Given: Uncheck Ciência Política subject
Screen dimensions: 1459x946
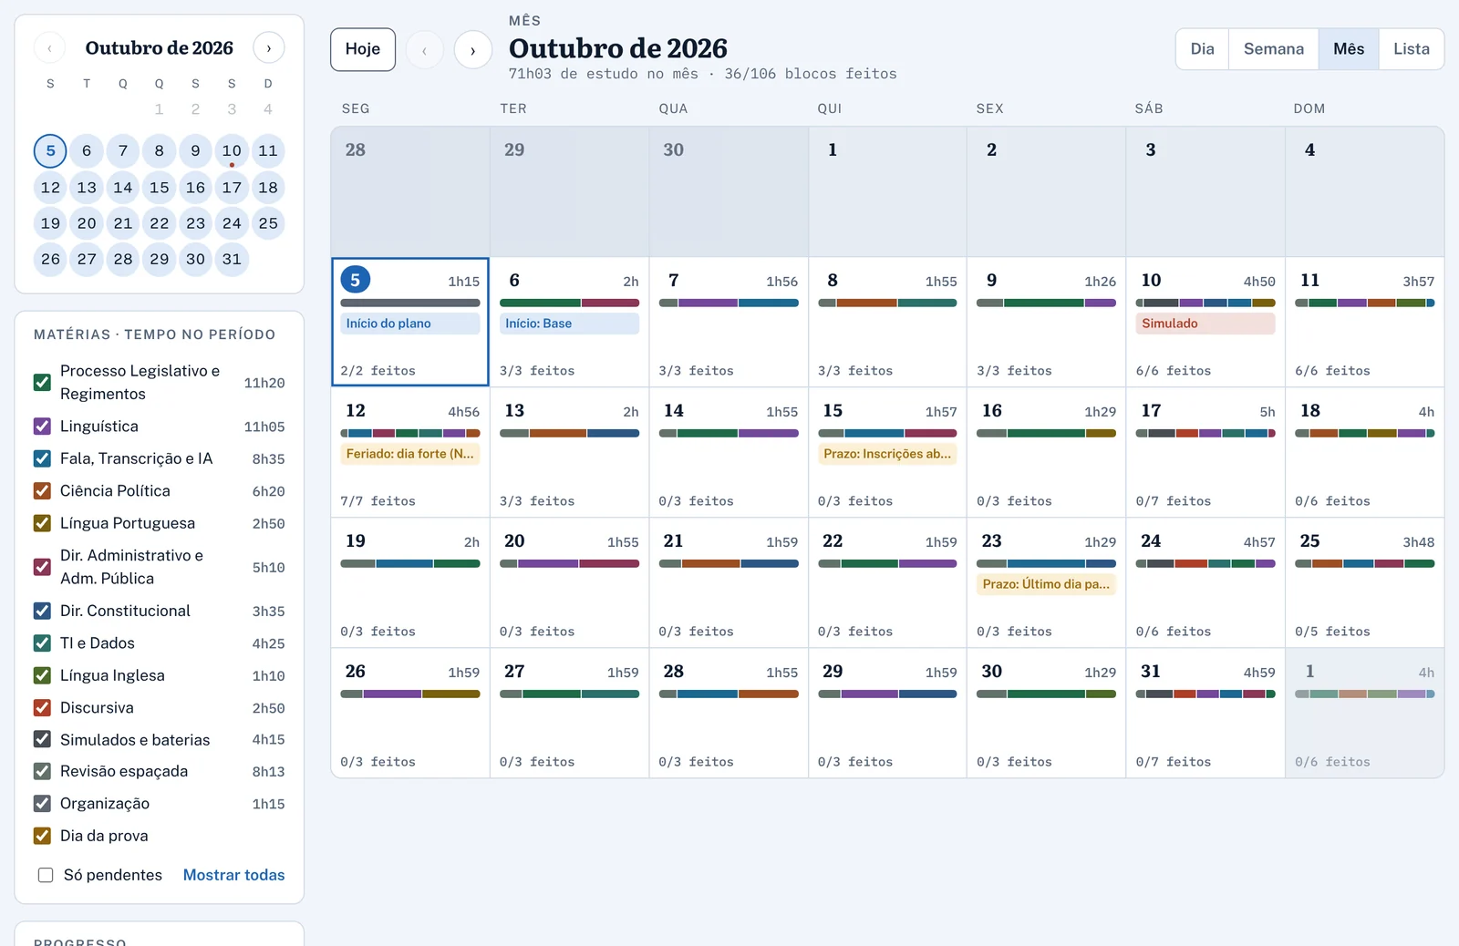Looking at the screenshot, I should [x=42, y=490].
